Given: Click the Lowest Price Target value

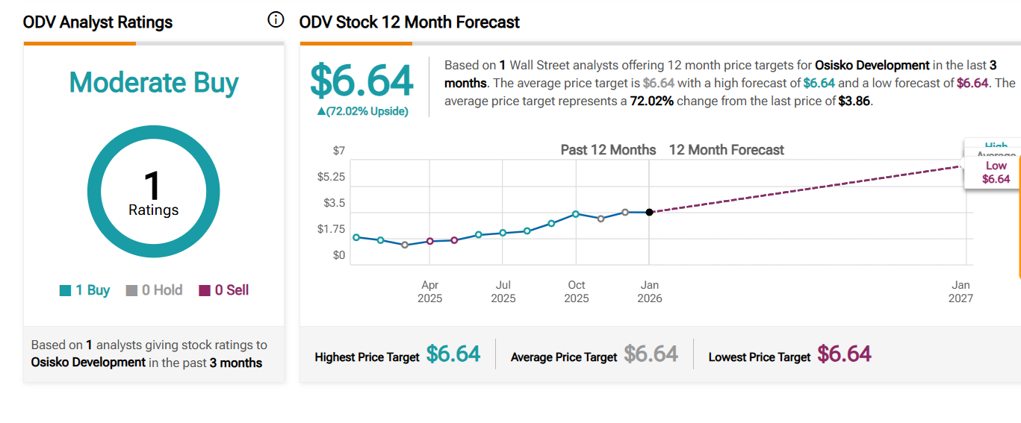Looking at the screenshot, I should pyautogui.click(x=844, y=354).
